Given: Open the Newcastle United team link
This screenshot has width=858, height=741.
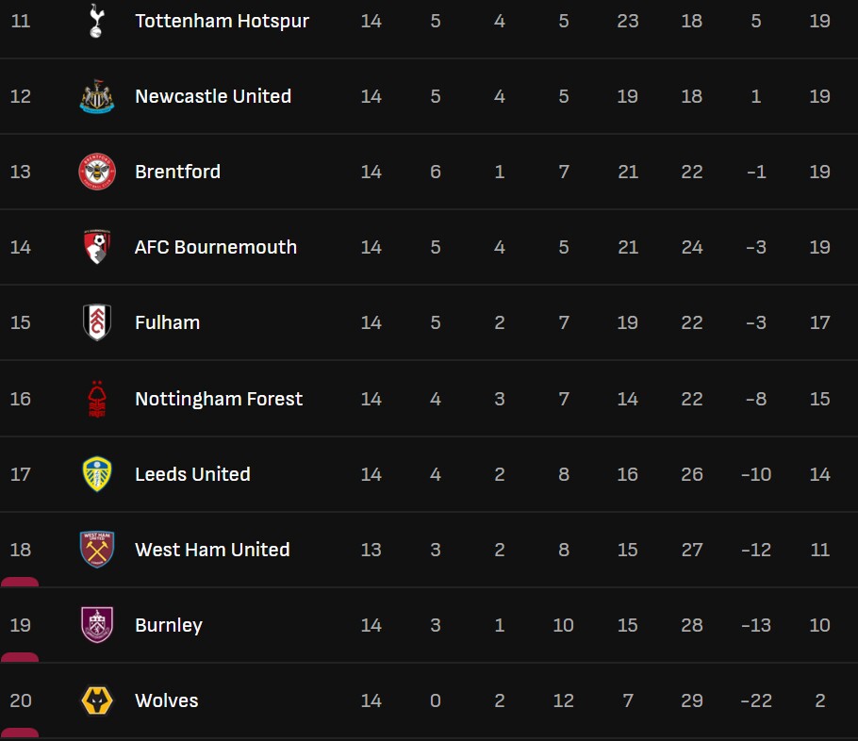Looking at the screenshot, I should 213,96.
